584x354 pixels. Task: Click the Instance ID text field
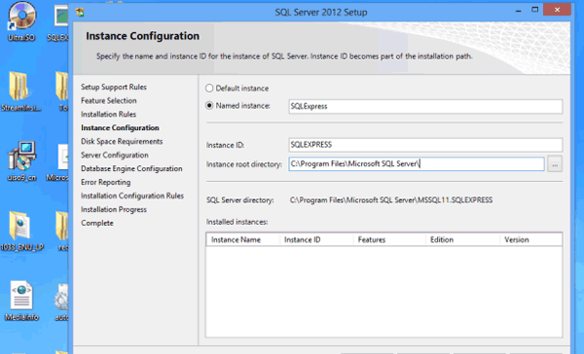coord(425,145)
